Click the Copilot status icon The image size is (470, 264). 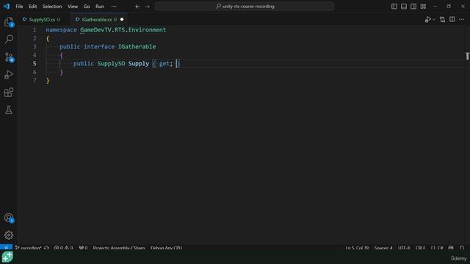point(451,248)
